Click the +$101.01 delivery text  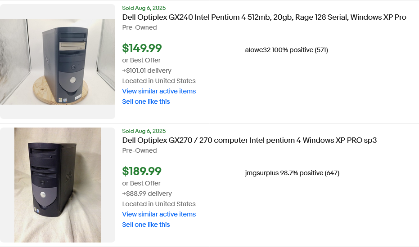pos(147,71)
